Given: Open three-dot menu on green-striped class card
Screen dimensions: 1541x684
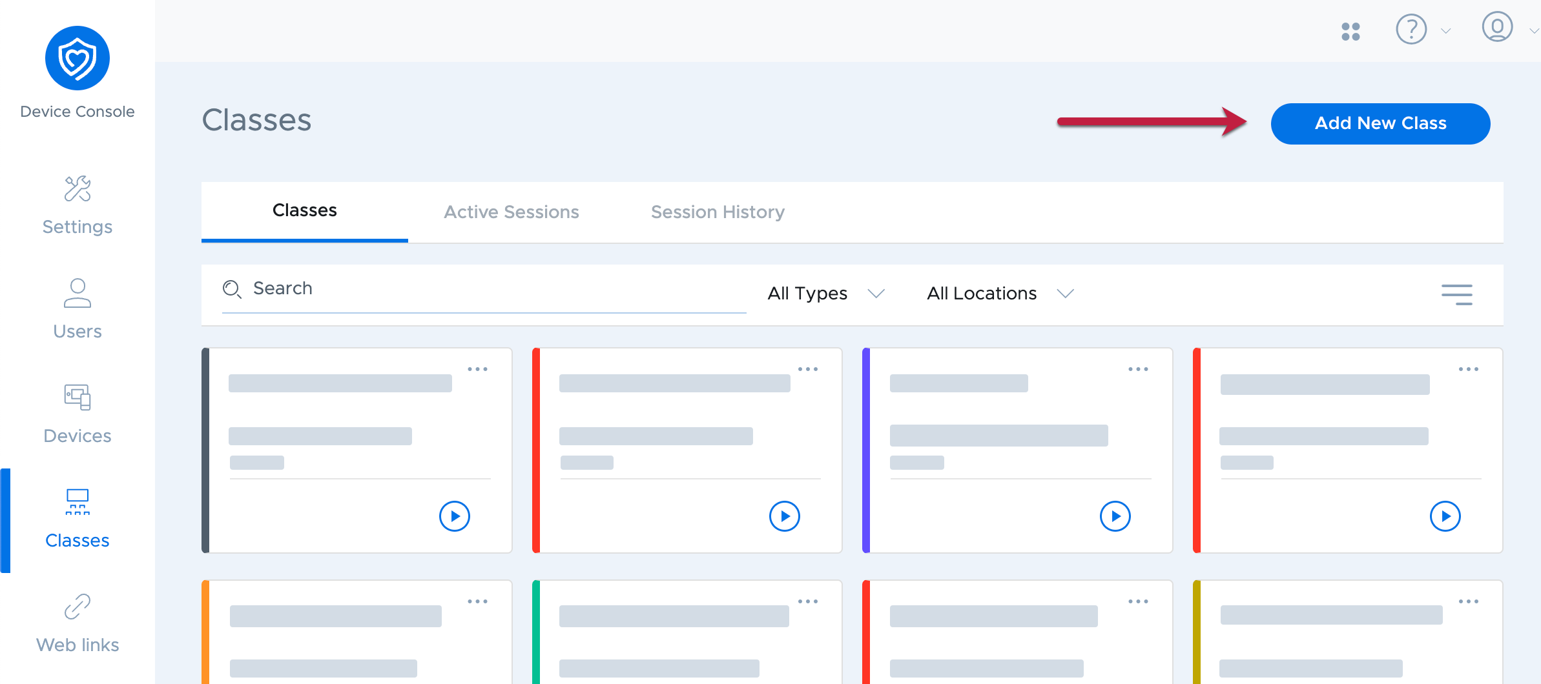Looking at the screenshot, I should pyautogui.click(x=807, y=601).
